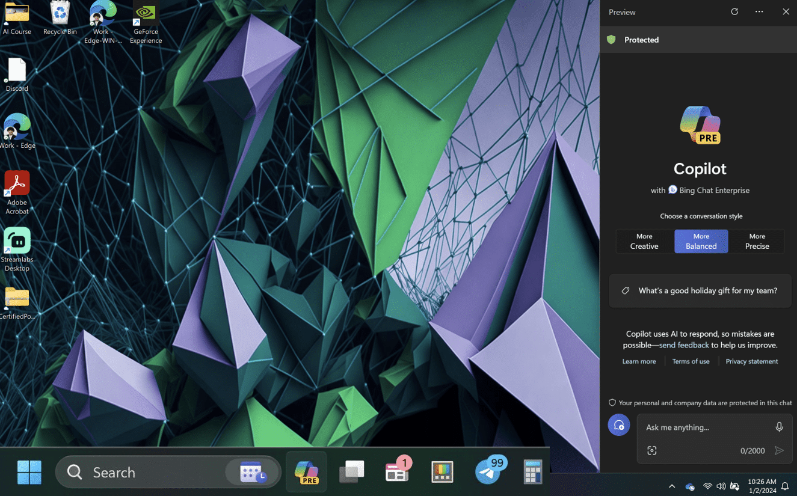
Task: Select More Creative conversation style
Action: coord(644,241)
